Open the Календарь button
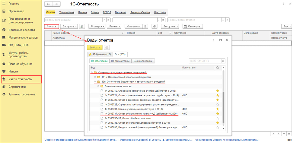Image resolution: width=294 pixels, height=143 pixels. [193, 27]
